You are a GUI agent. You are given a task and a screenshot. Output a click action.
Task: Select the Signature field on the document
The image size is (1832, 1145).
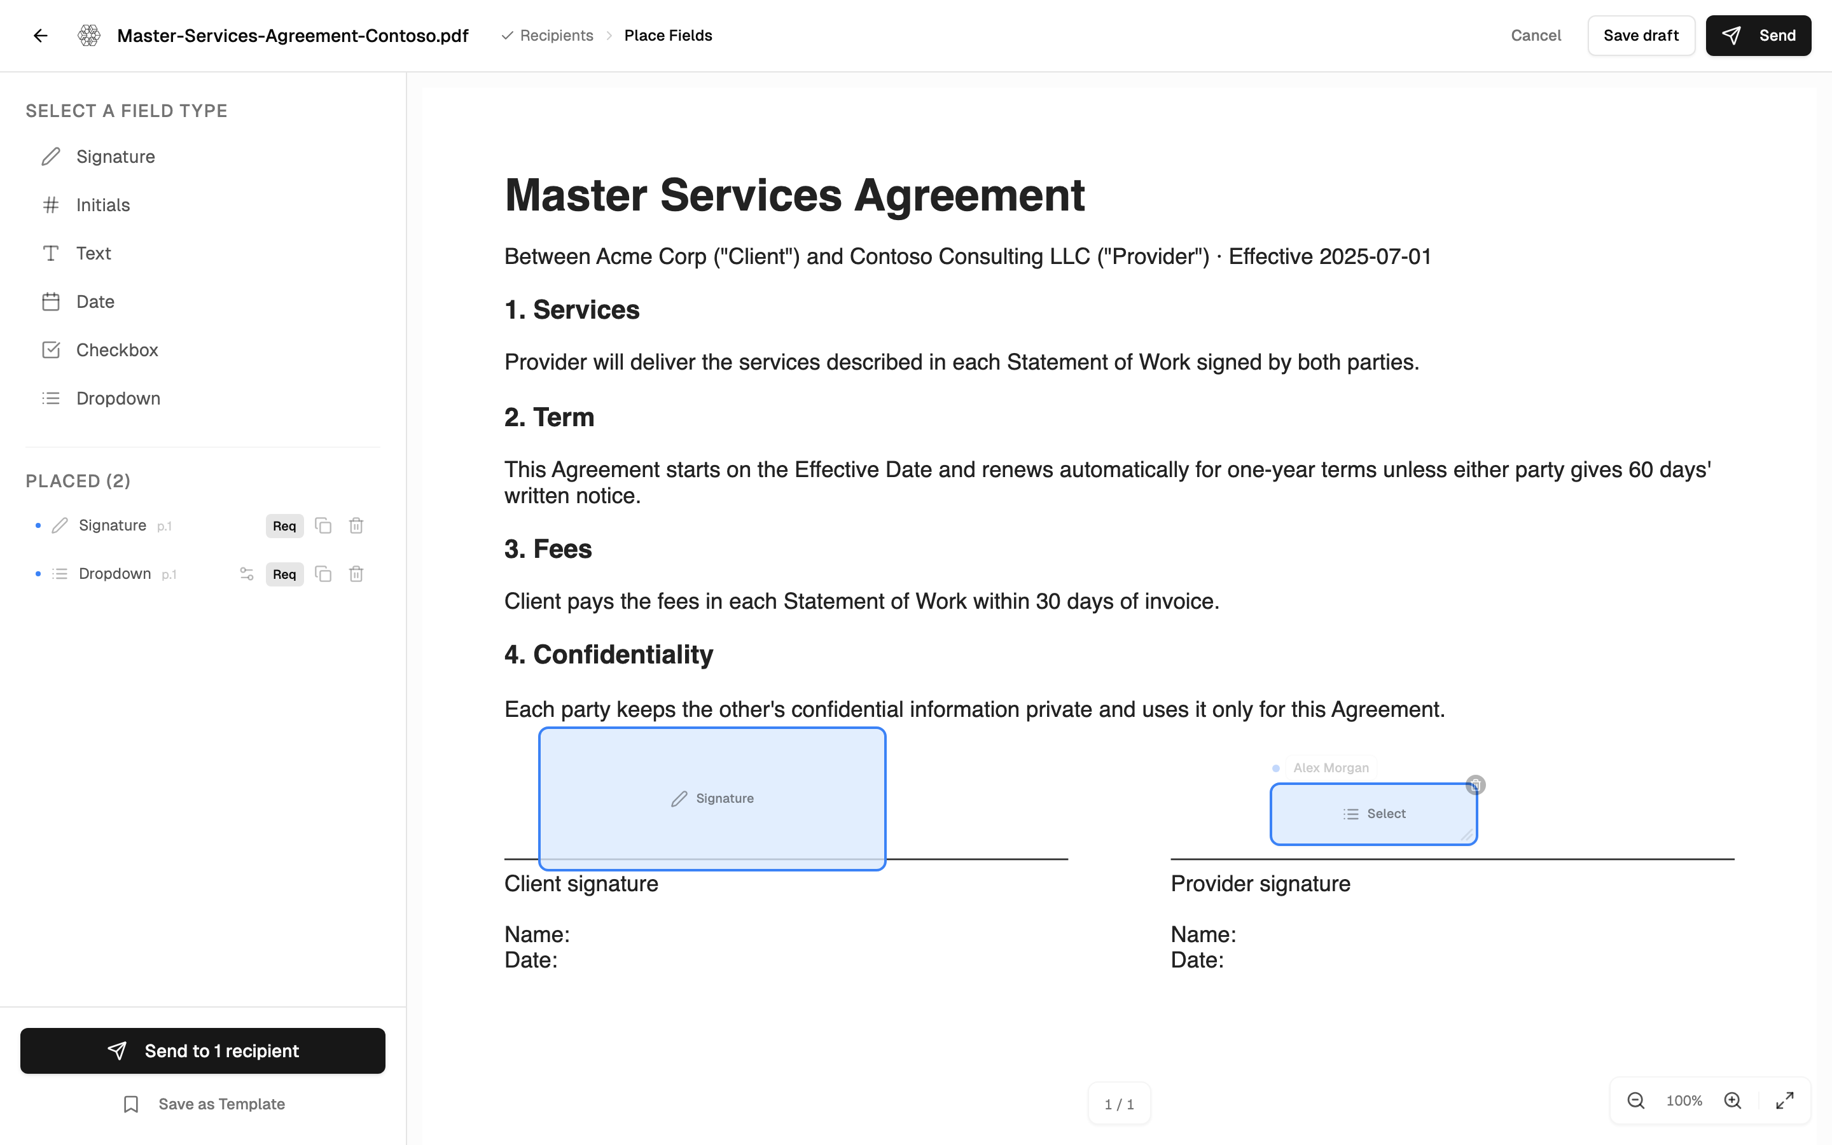(712, 799)
